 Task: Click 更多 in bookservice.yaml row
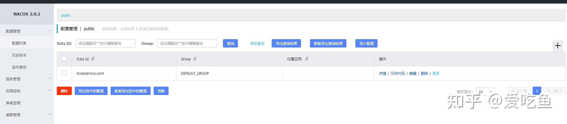(x=436, y=73)
